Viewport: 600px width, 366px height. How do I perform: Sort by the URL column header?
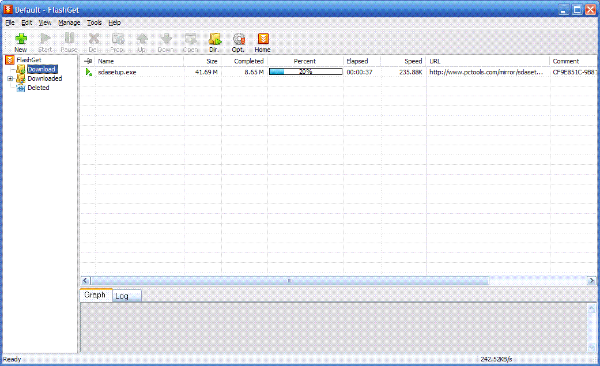click(488, 61)
